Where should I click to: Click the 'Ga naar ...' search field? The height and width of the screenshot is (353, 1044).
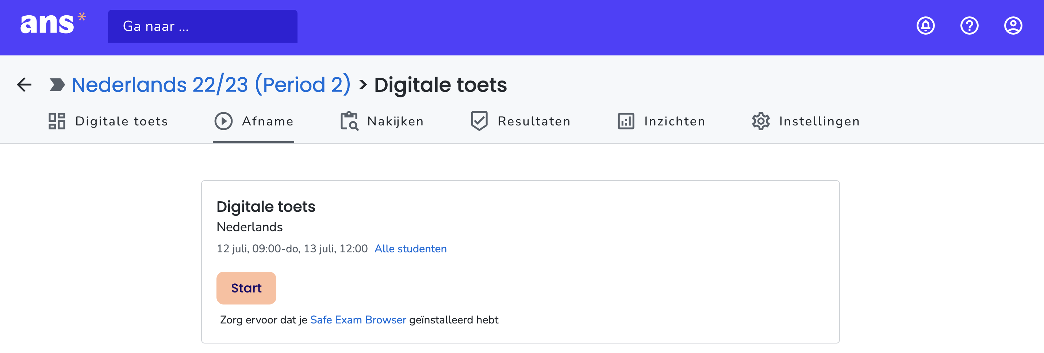coord(203,26)
